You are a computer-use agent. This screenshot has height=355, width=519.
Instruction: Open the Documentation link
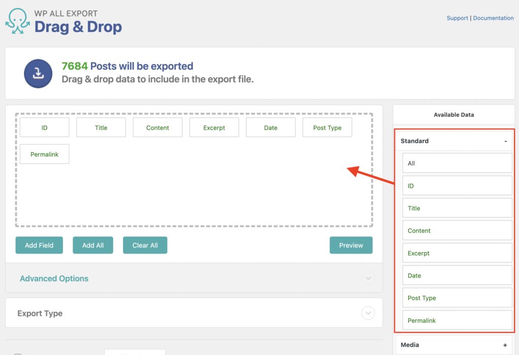(x=493, y=18)
